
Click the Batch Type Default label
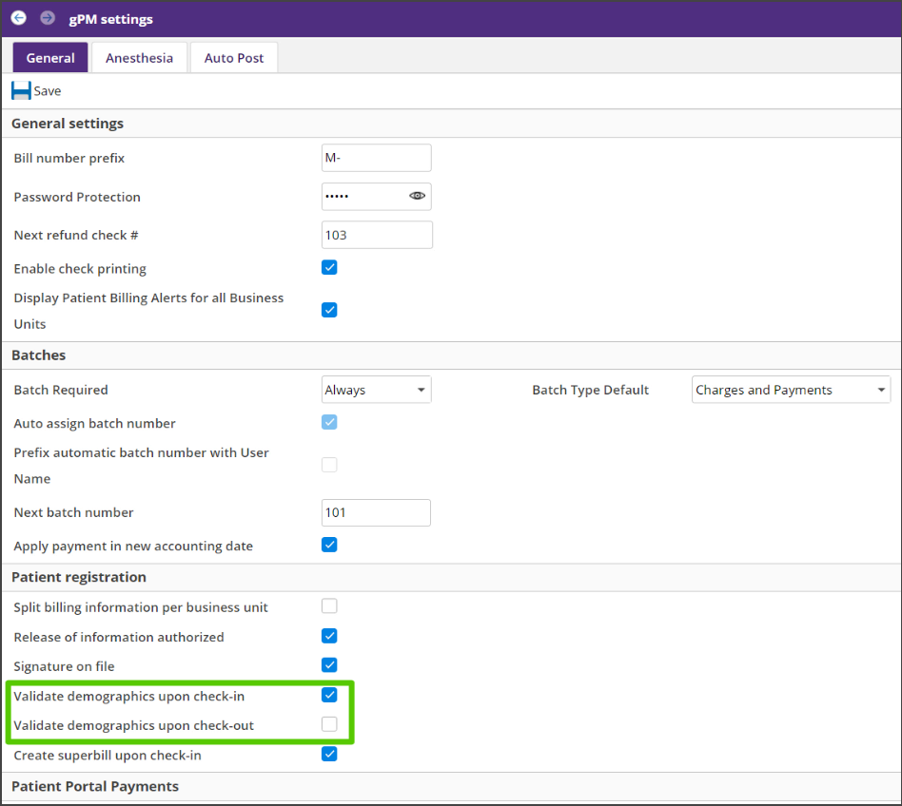pos(590,390)
